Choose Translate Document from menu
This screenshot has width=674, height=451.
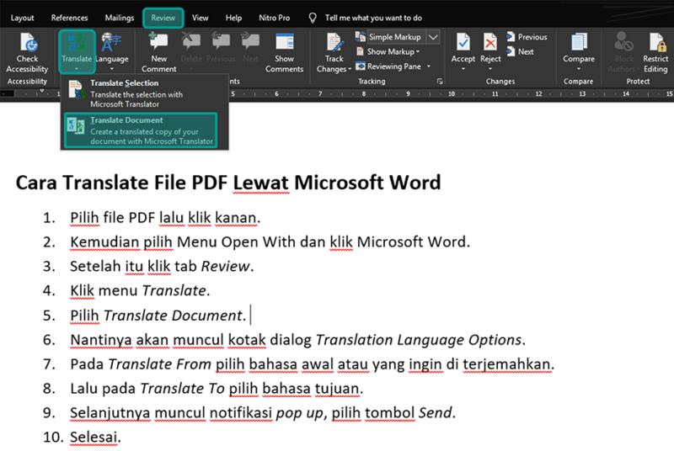tap(141, 130)
